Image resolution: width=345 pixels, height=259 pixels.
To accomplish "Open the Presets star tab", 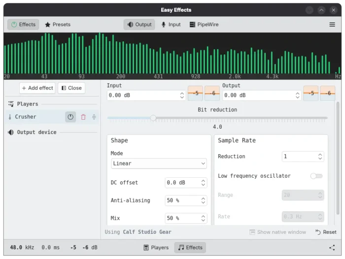I will pos(58,25).
